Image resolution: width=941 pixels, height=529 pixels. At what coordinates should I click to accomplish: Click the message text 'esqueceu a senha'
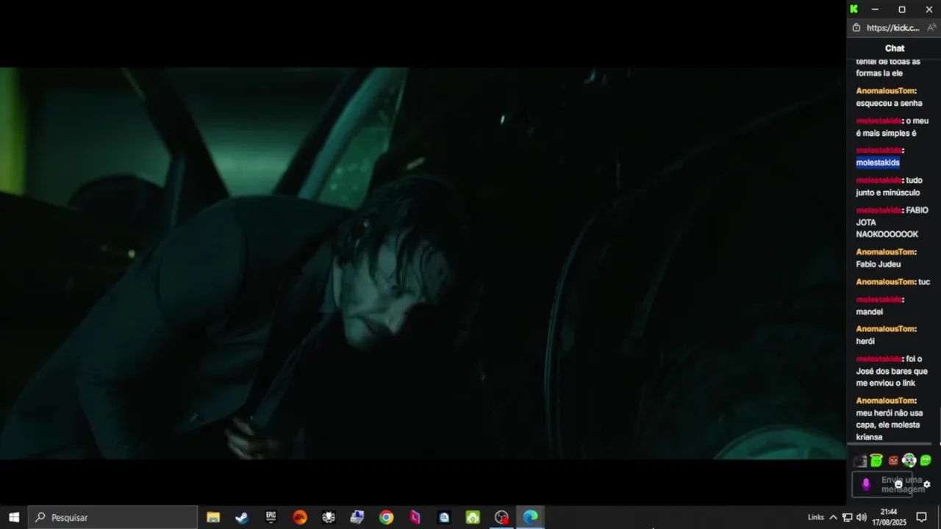pos(889,104)
